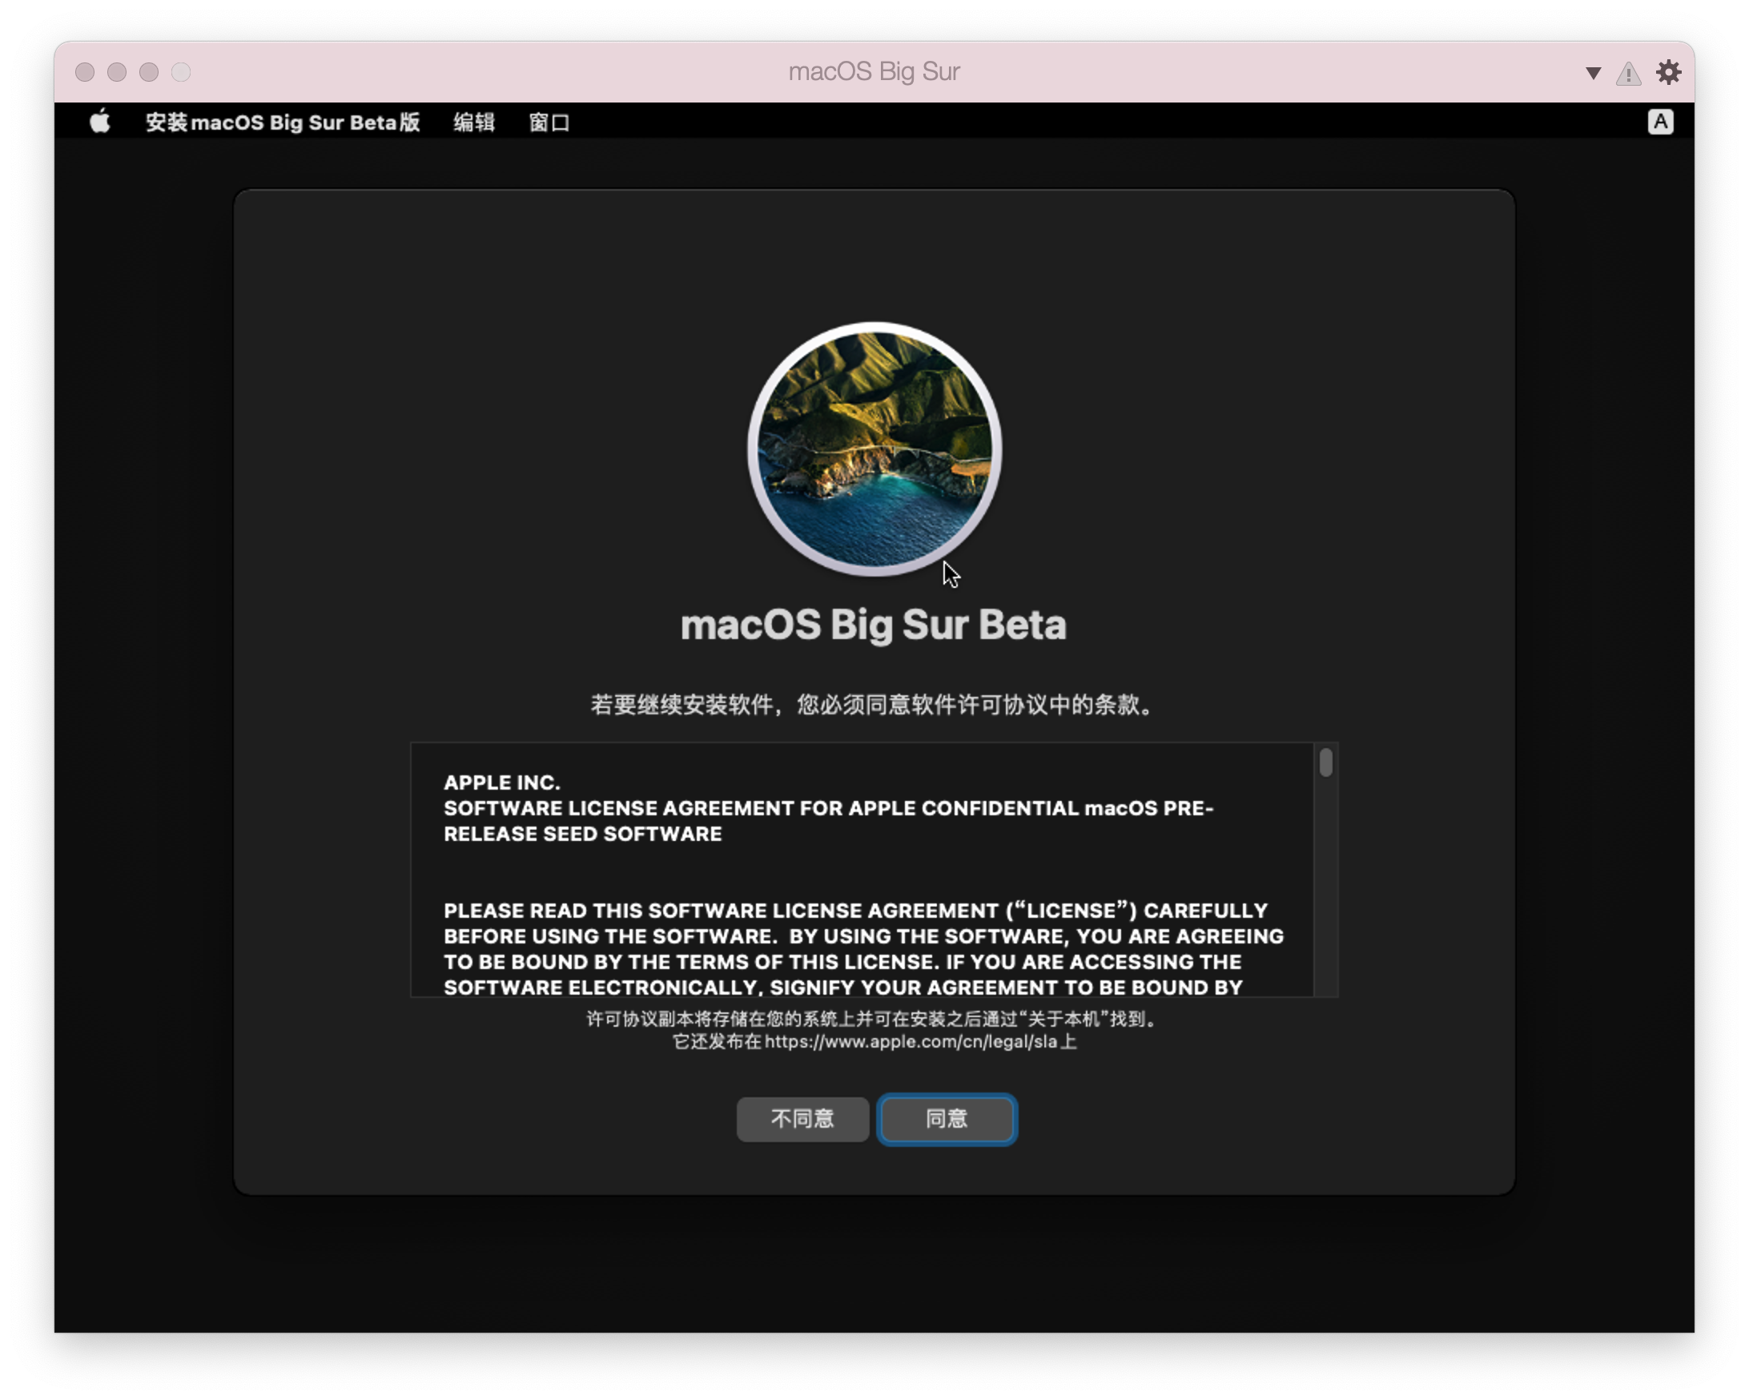Open the 窗口 menu
The image size is (1749, 1400).
point(549,123)
